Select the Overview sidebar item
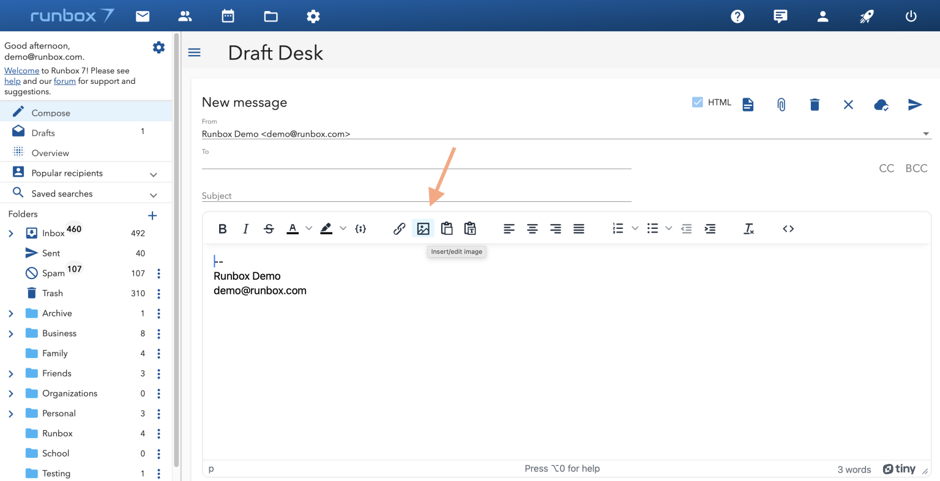The height and width of the screenshot is (481, 940). 50,153
